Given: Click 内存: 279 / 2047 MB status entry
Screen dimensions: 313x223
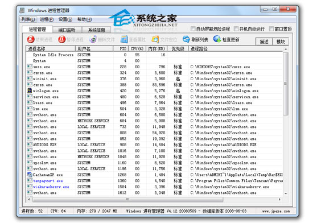Looking at the screenshot, I should [x=97, y=211].
